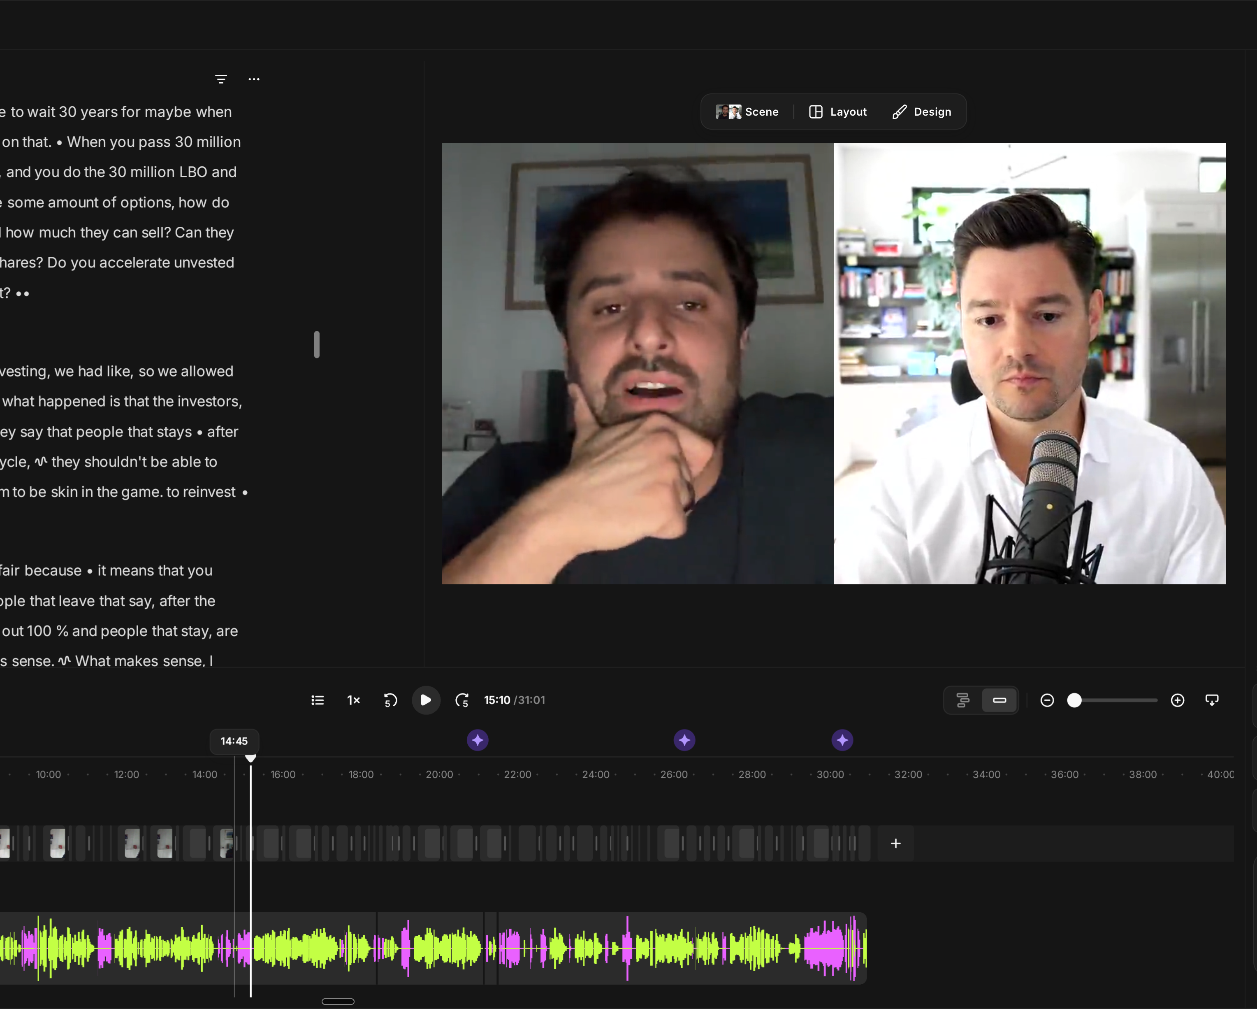Switch to collapsed single-row timeline view

tap(999, 700)
